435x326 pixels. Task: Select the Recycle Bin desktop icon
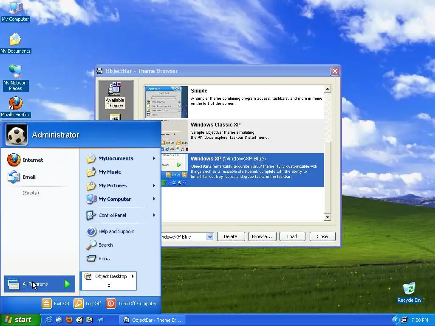click(x=409, y=292)
